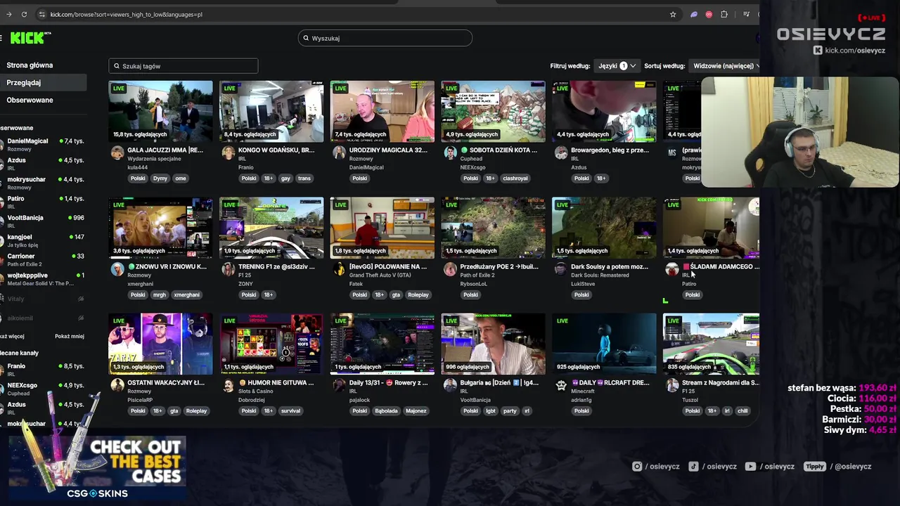Open the DAILY Minecraft stream thumbnail

(x=604, y=344)
